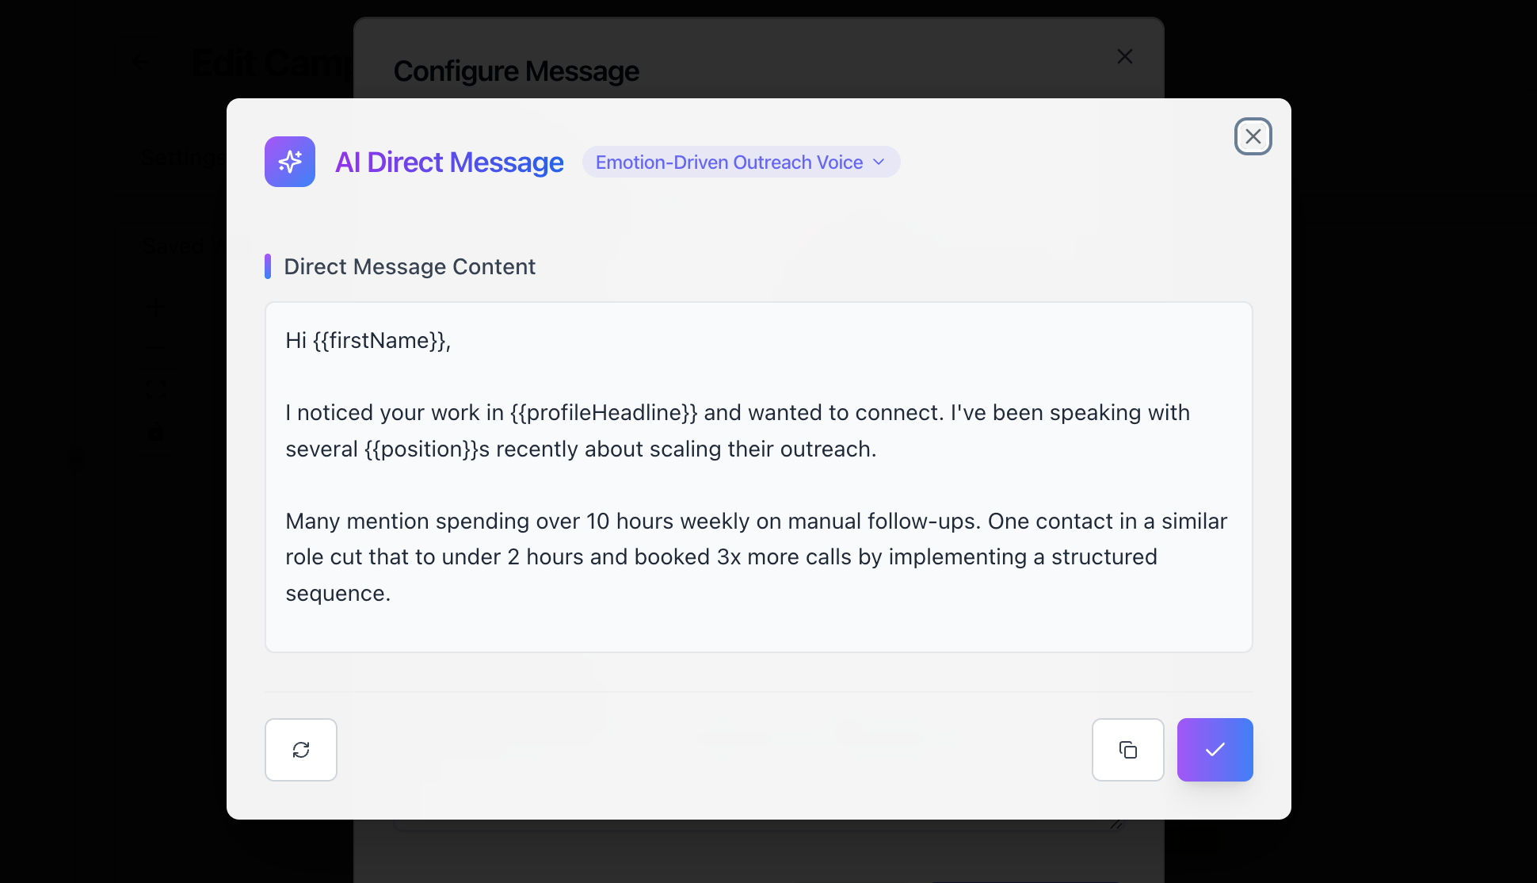
Task: Click the {{profileHeadline}} placeholder text
Action: tap(604, 413)
